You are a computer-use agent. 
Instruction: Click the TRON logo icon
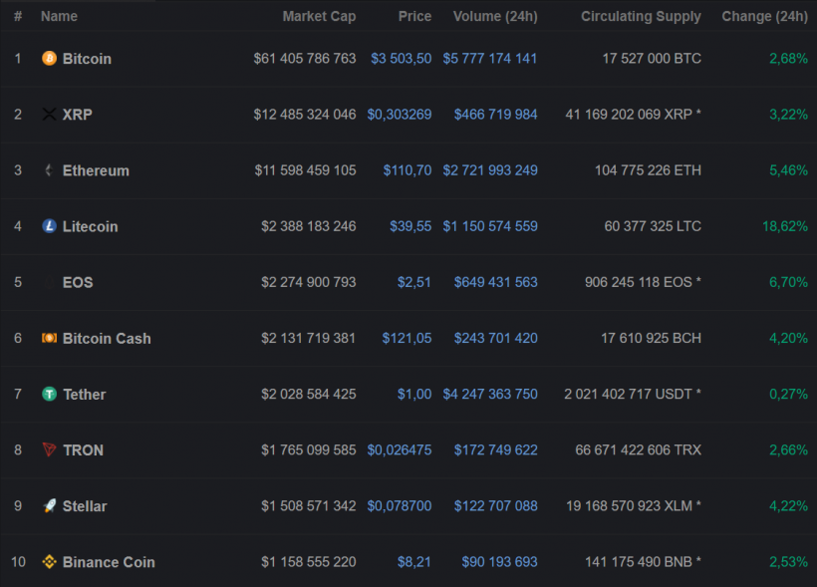[x=49, y=450]
